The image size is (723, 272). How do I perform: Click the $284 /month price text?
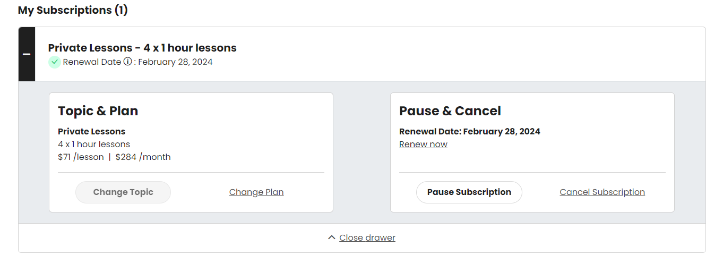point(143,157)
